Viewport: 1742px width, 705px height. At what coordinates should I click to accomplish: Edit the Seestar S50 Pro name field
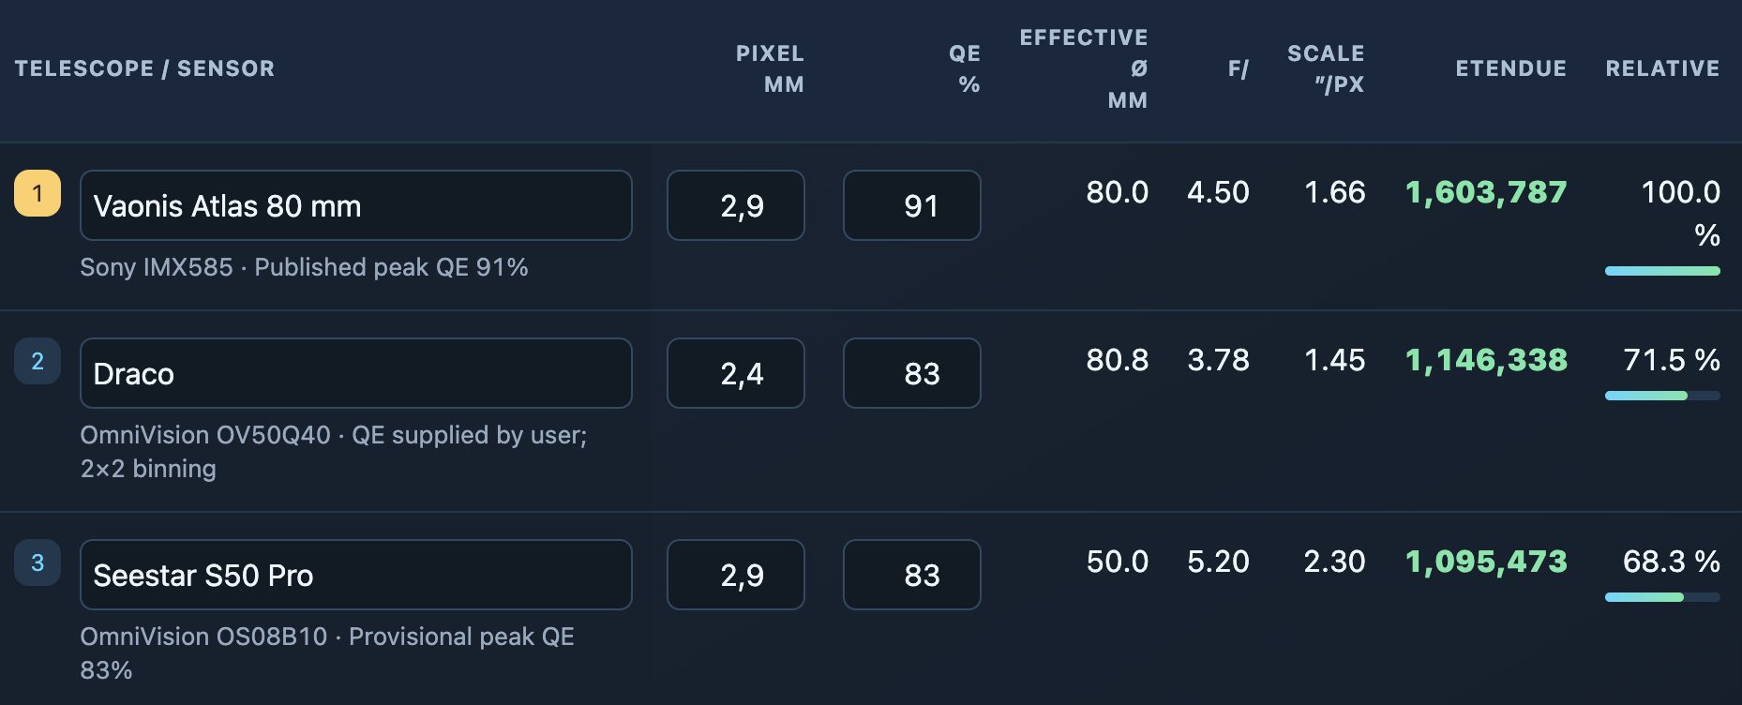click(x=356, y=575)
